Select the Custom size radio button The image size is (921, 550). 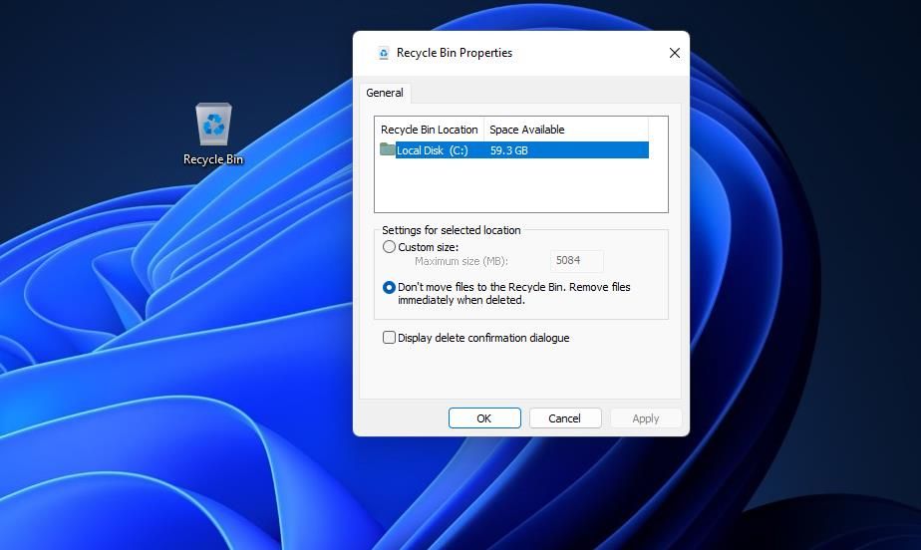click(x=389, y=247)
